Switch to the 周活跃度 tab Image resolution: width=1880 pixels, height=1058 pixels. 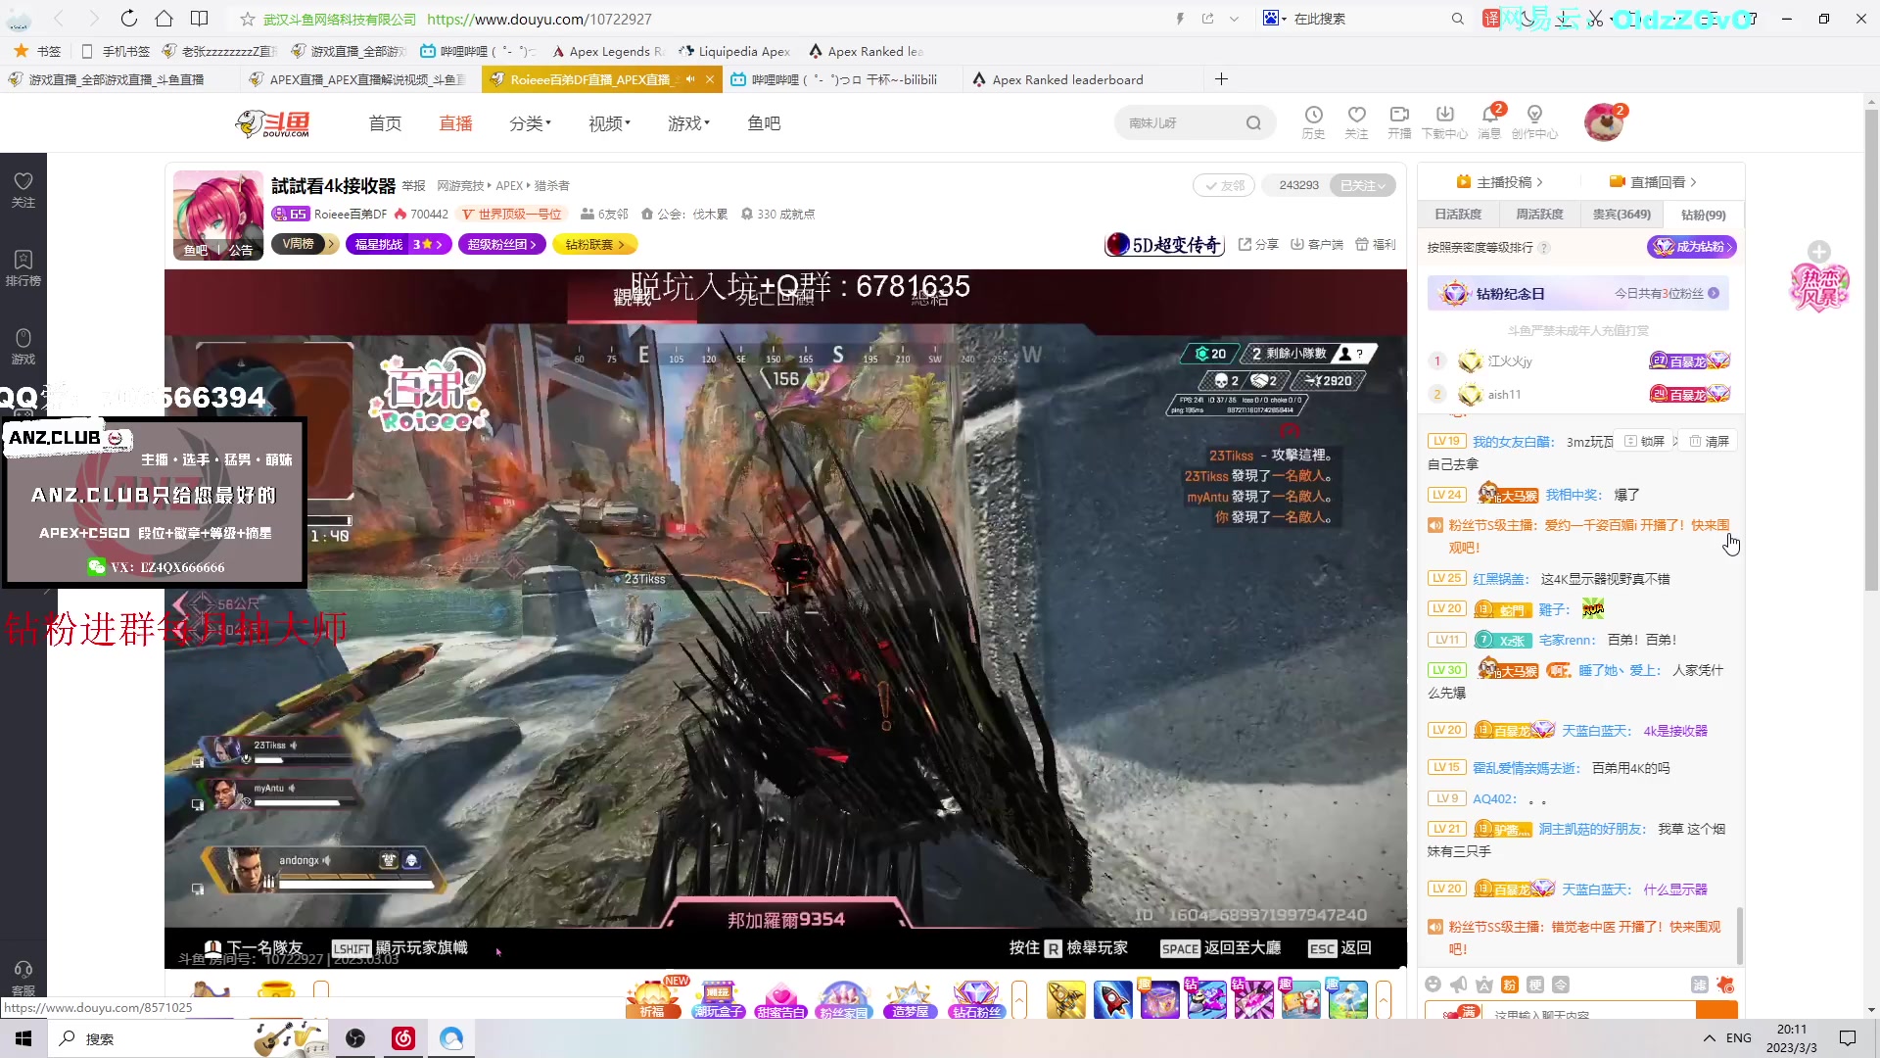pos(1539,215)
